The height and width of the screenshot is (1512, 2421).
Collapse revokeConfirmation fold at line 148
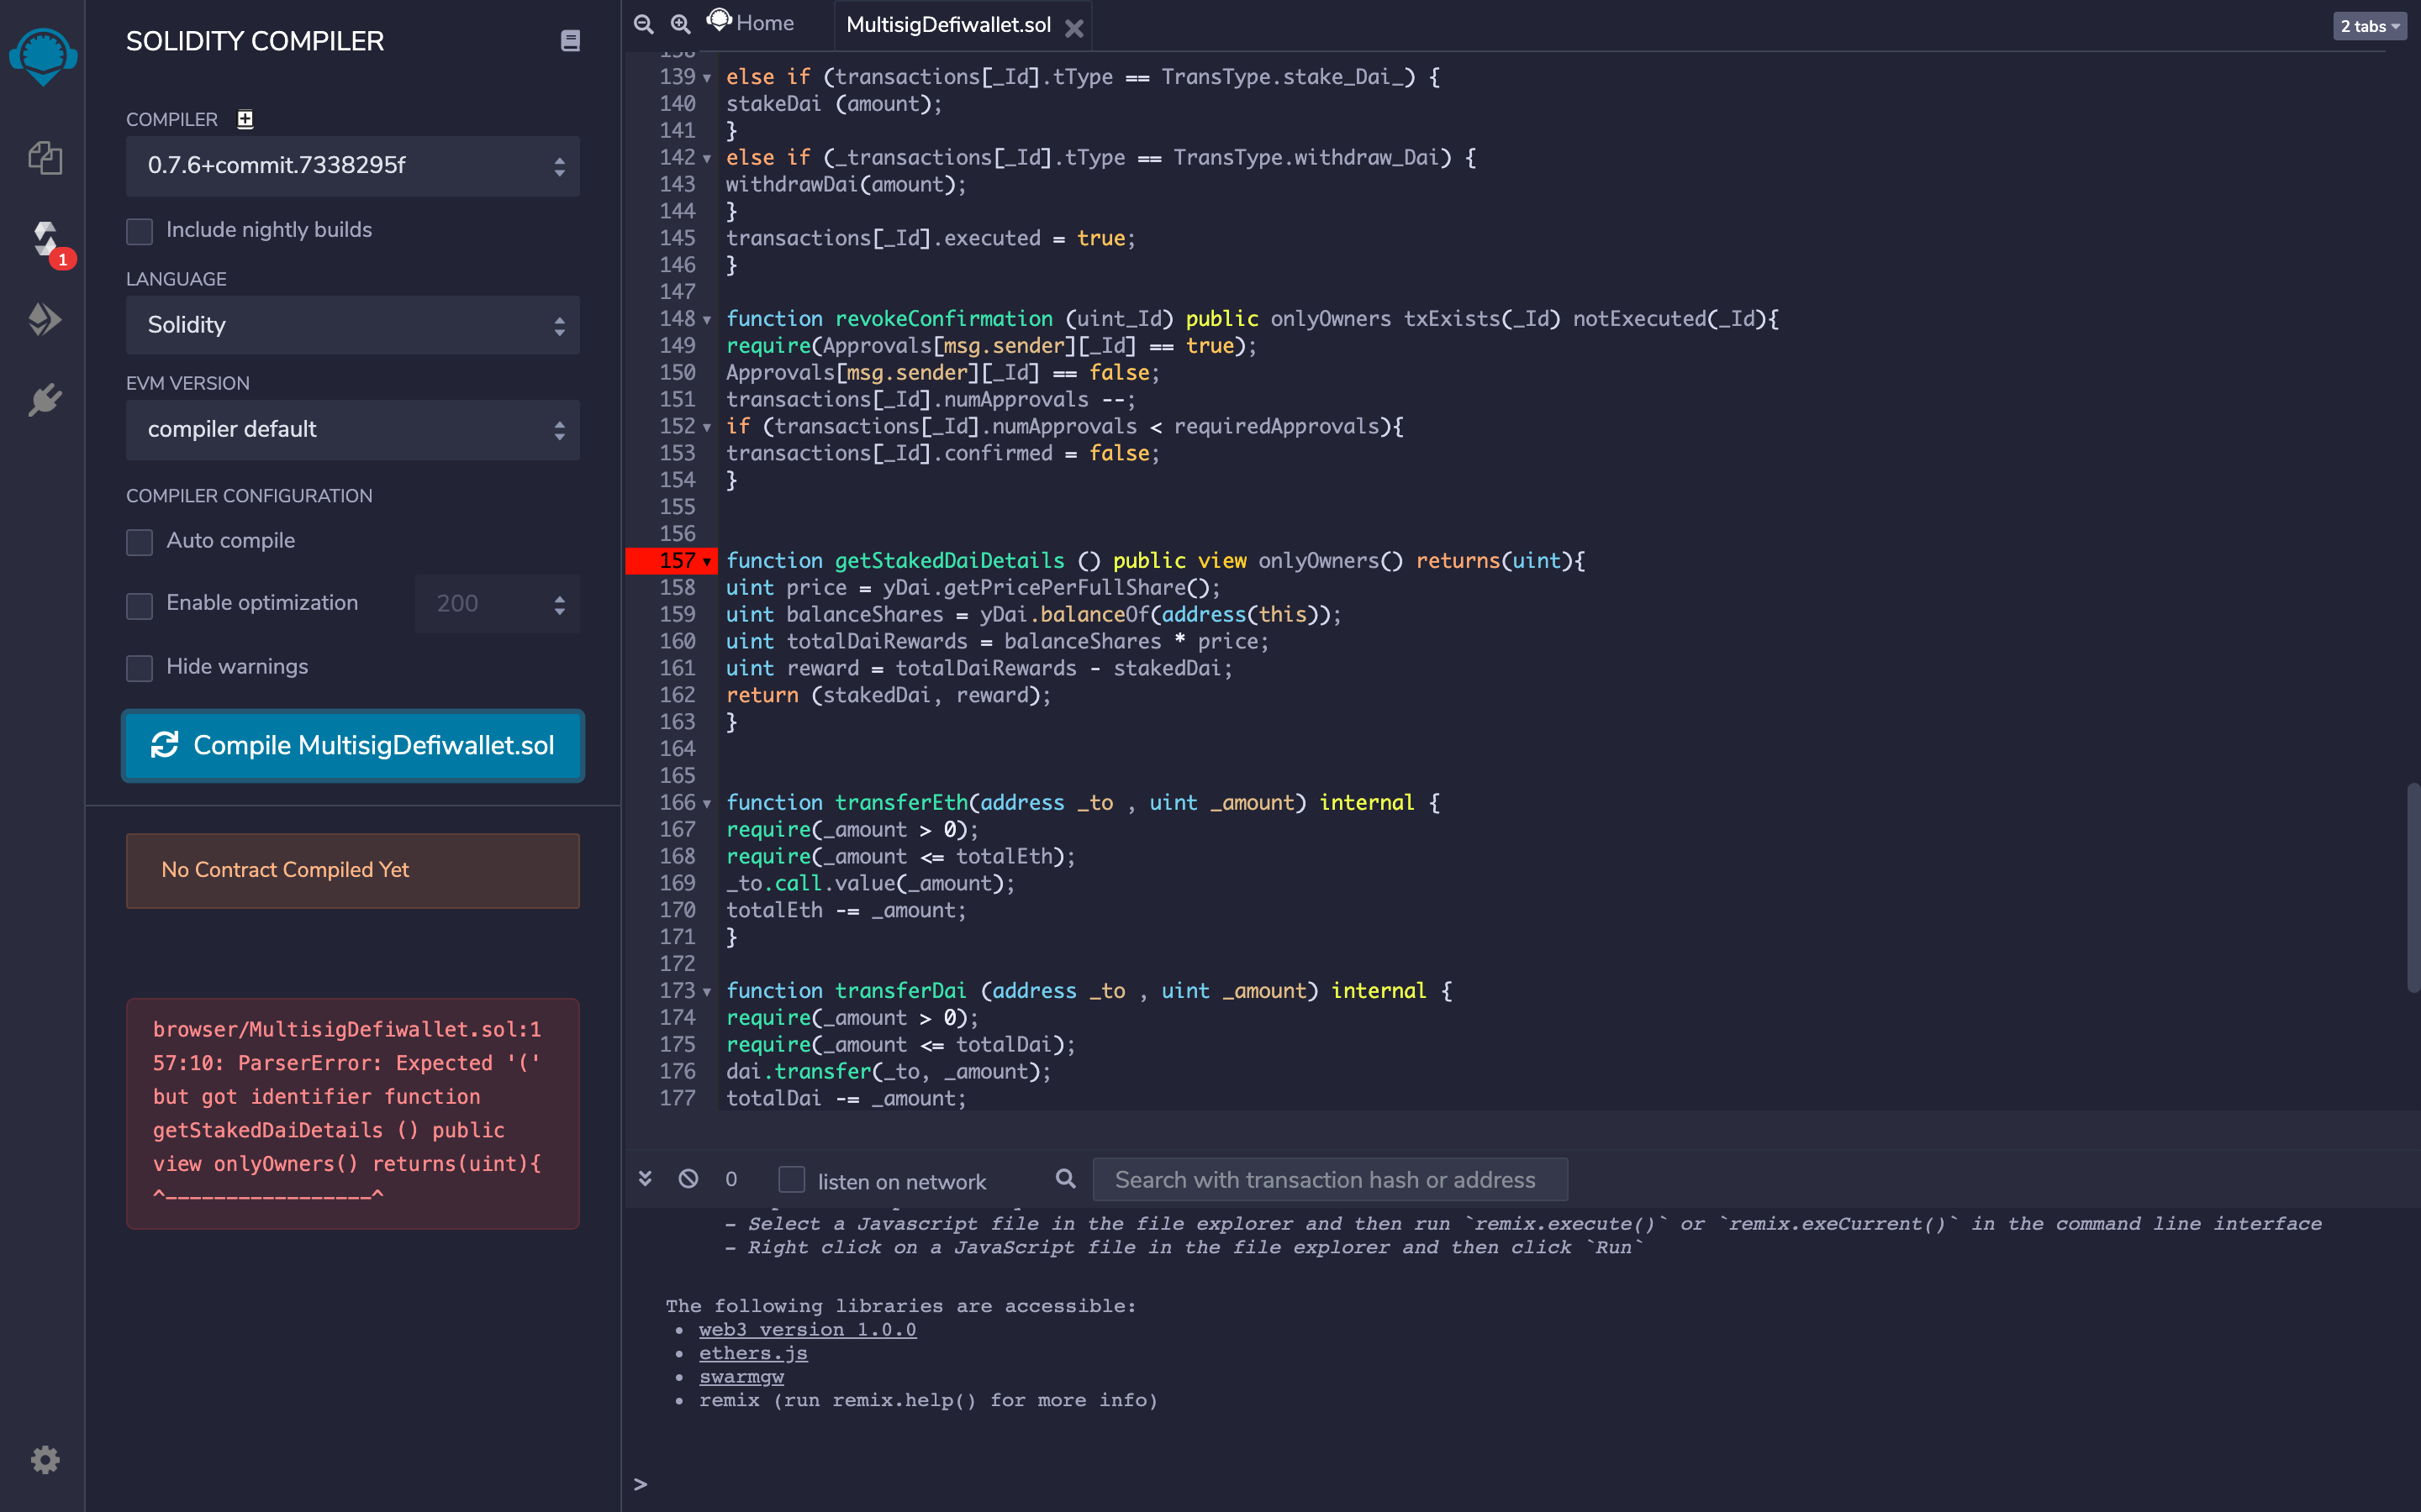pos(707,319)
